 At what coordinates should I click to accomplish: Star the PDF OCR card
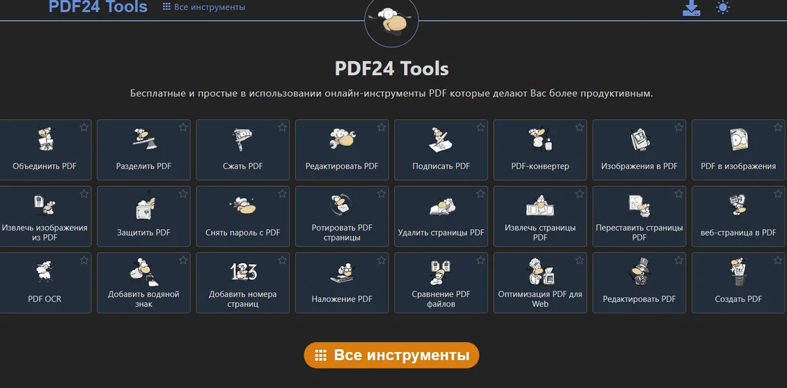[84, 260]
